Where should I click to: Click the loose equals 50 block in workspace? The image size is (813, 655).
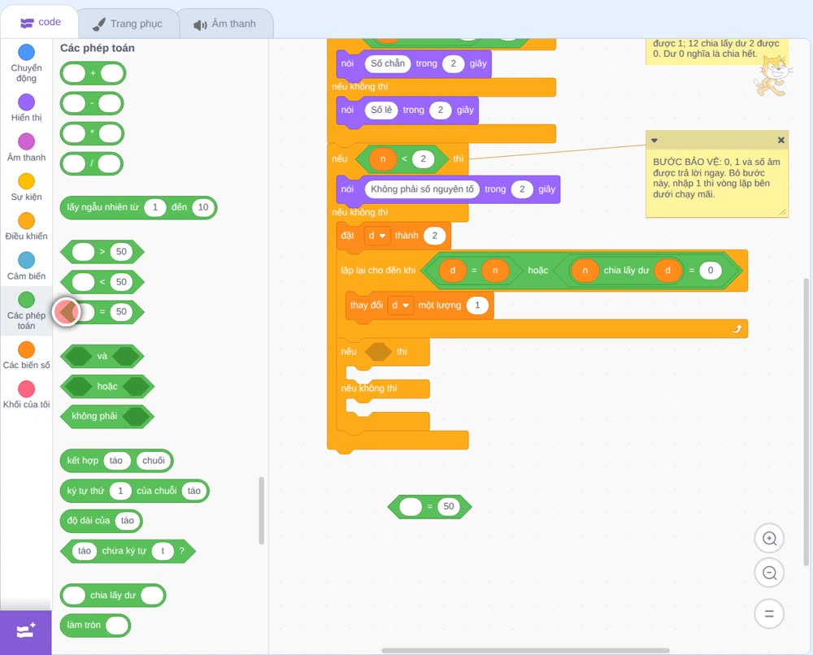point(429,506)
